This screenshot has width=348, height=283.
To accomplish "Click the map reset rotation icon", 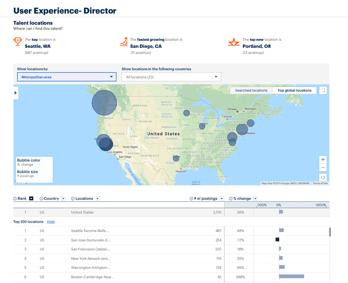I will point(323,177).
